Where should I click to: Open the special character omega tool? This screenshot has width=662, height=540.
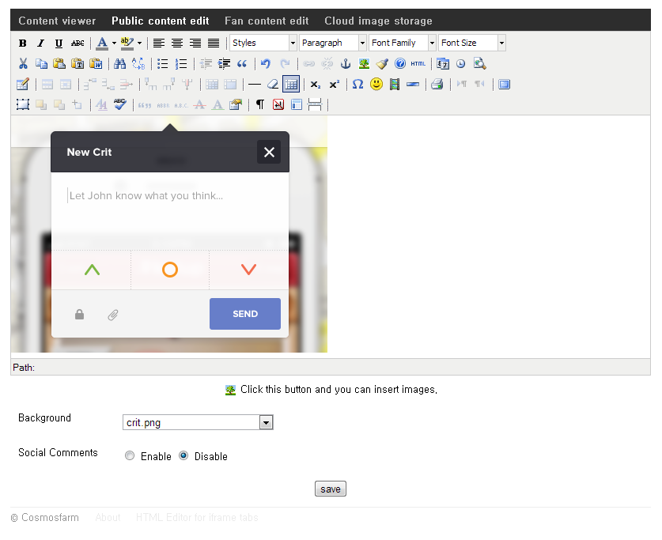[357, 84]
